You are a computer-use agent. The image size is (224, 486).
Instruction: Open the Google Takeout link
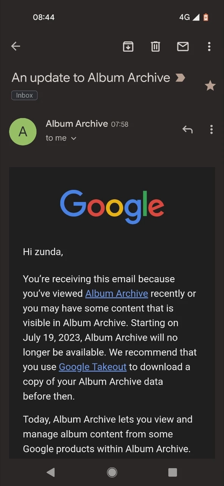click(92, 367)
